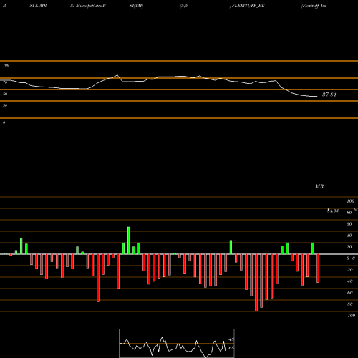This screenshot has width=358, height=358.
Task: Click the -100 axis label in the MR chart
Action: click(x=351, y=316)
